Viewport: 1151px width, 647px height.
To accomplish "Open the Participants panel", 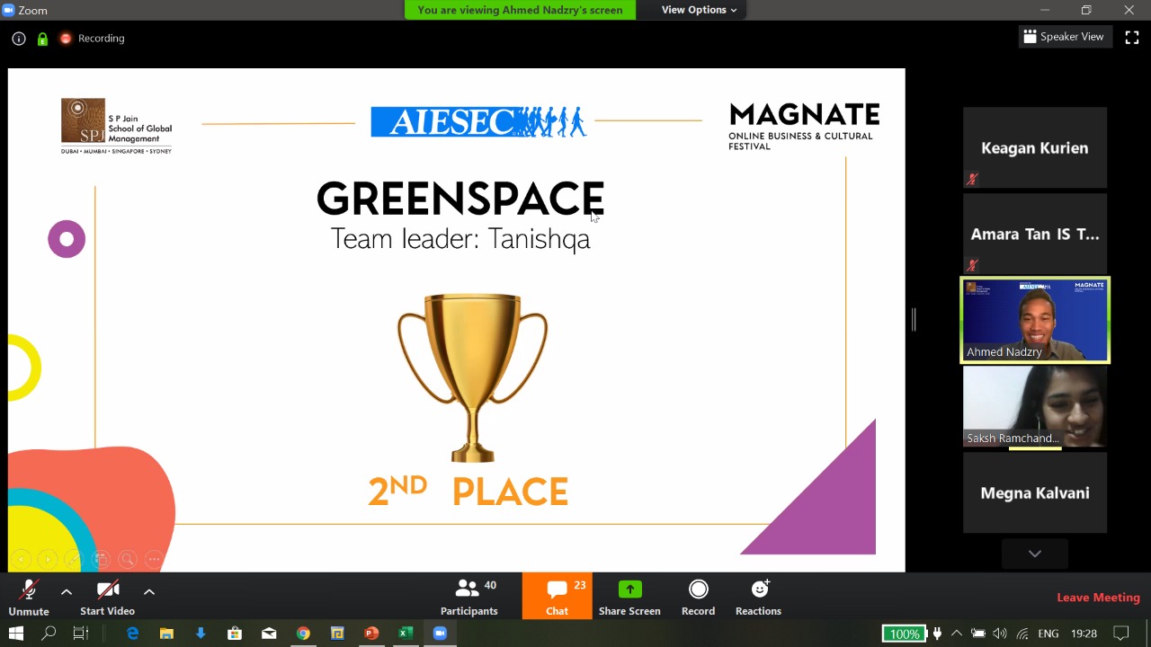I will 468,598.
